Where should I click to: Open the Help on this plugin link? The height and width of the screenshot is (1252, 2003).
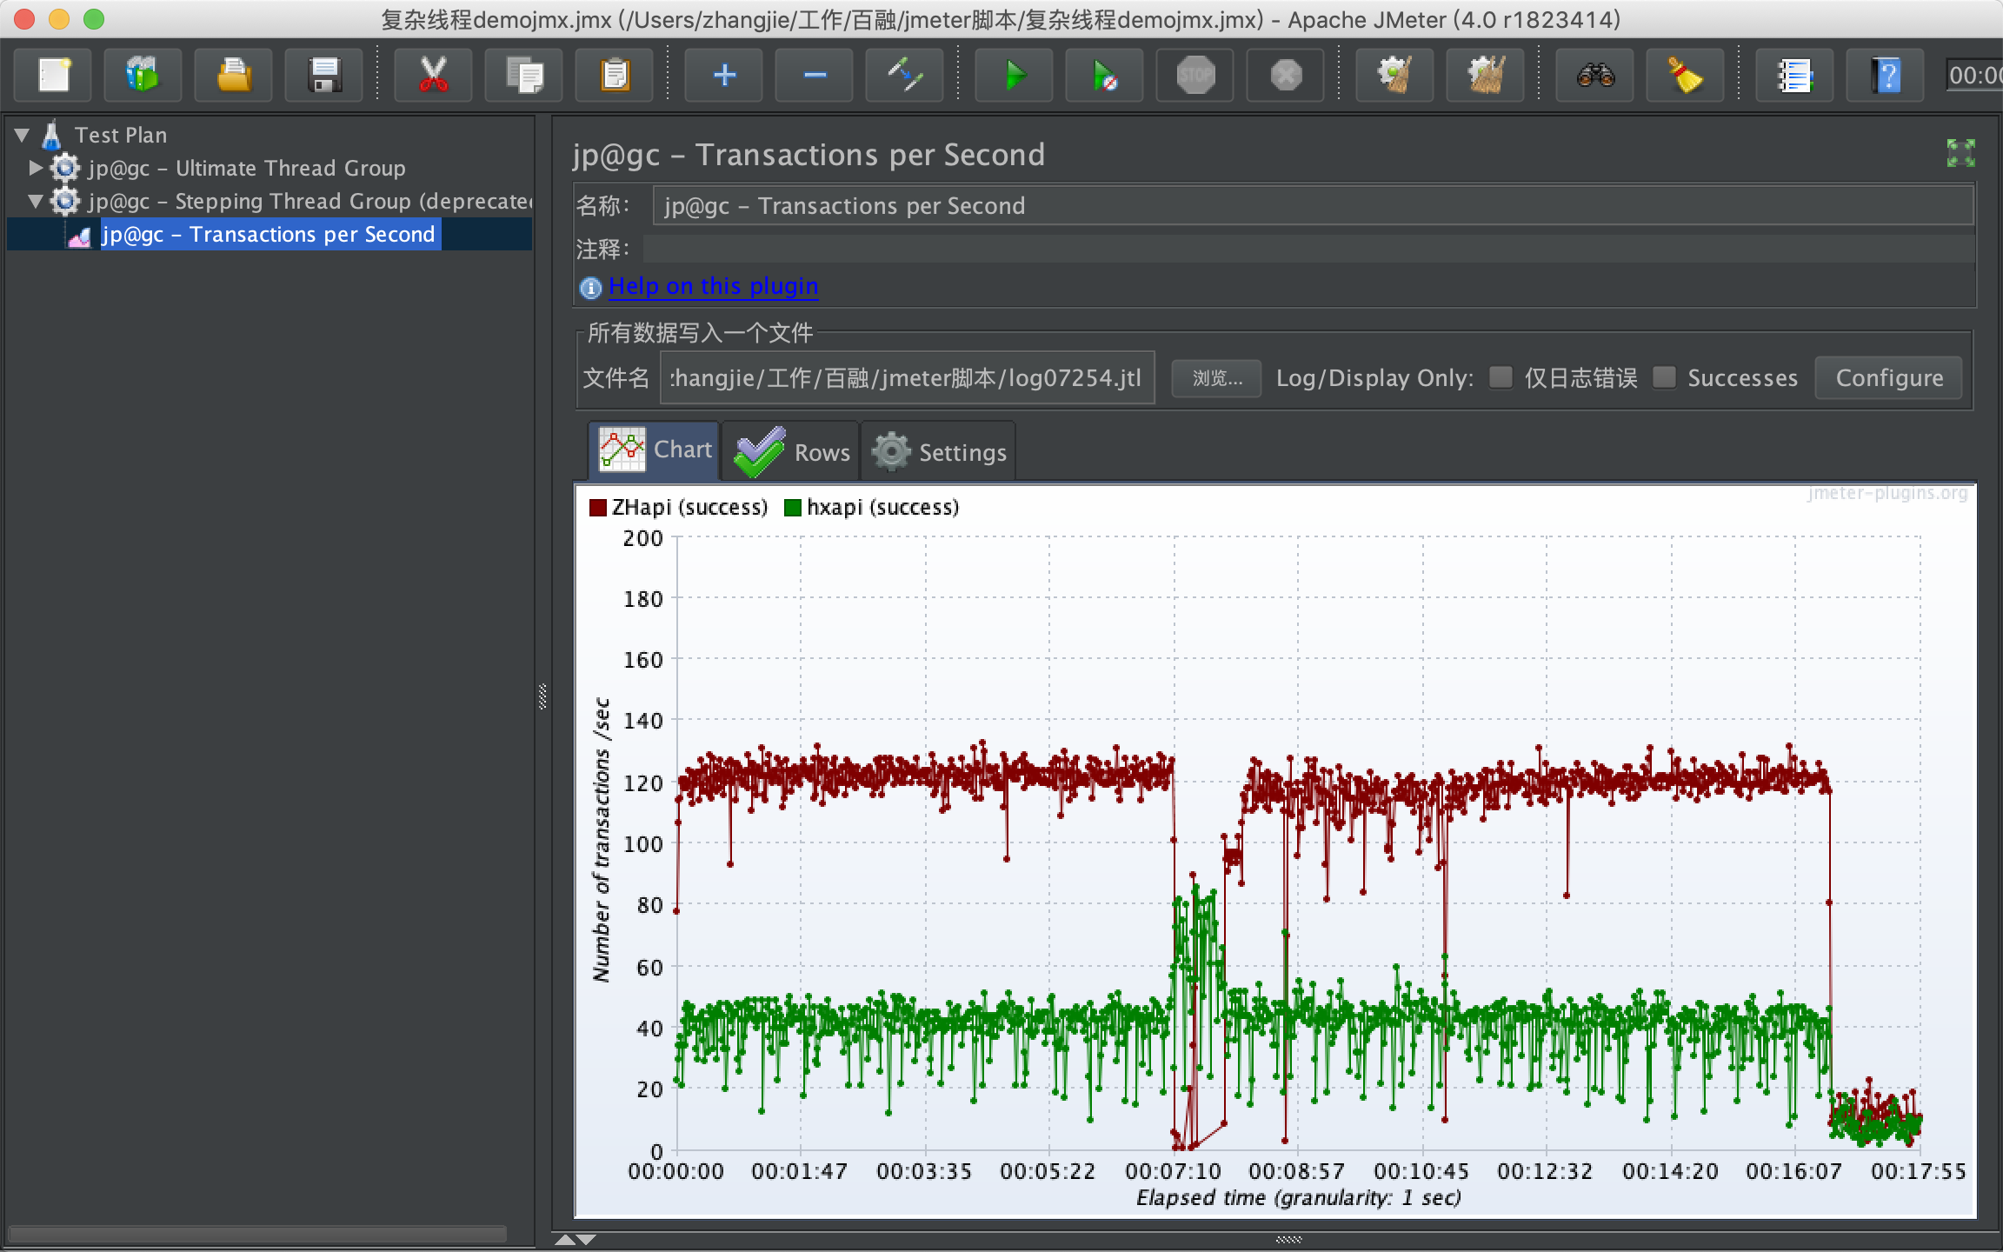coord(713,286)
